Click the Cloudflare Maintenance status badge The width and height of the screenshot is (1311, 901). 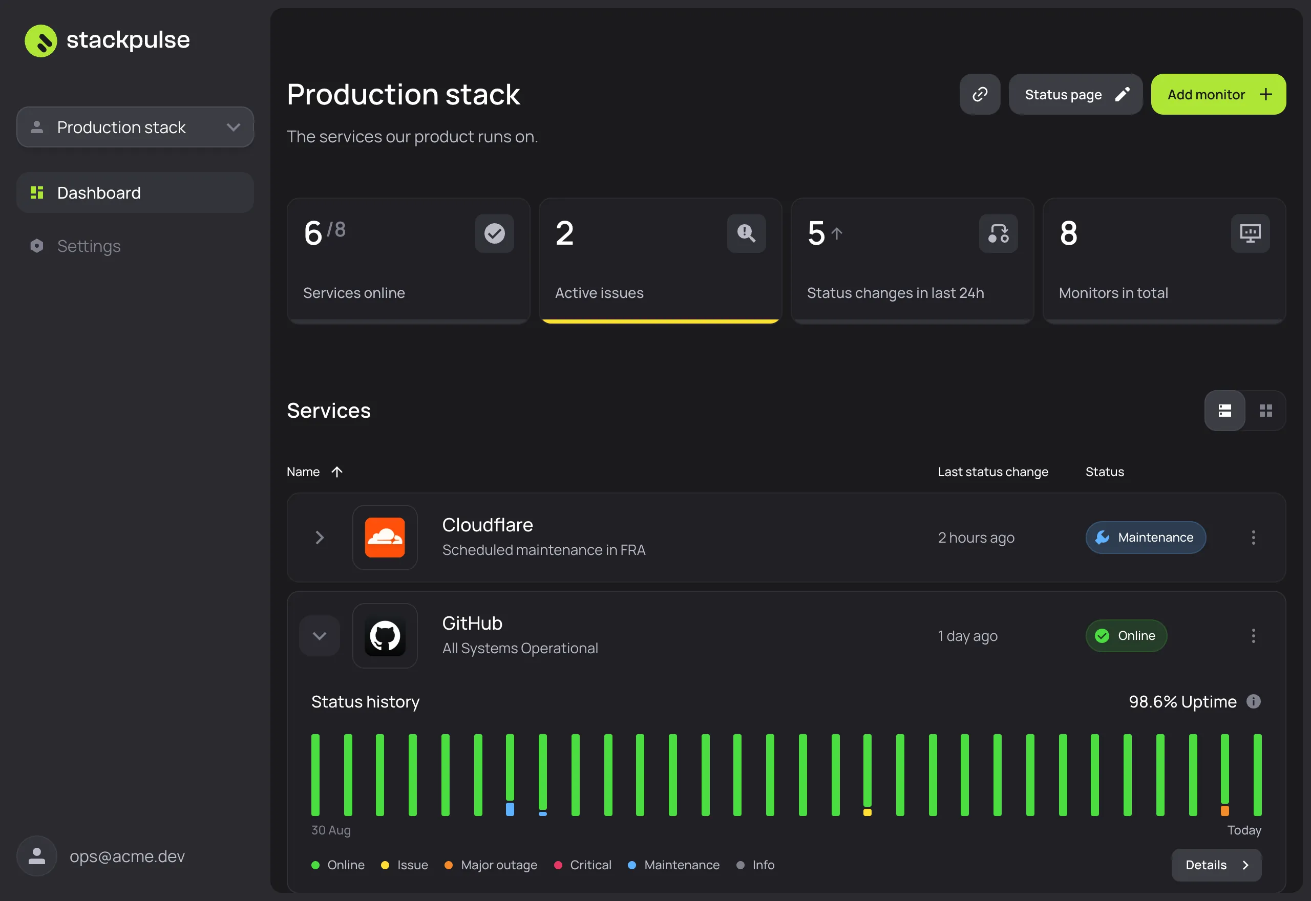(1145, 538)
